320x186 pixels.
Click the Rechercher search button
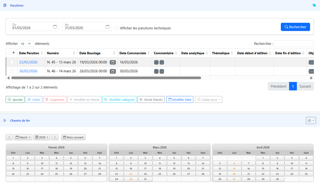click(x=295, y=27)
